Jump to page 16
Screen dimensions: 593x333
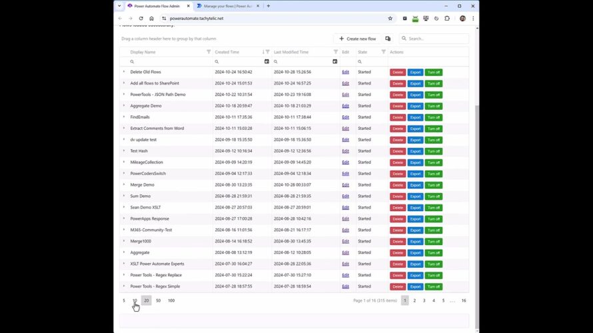(x=464, y=300)
